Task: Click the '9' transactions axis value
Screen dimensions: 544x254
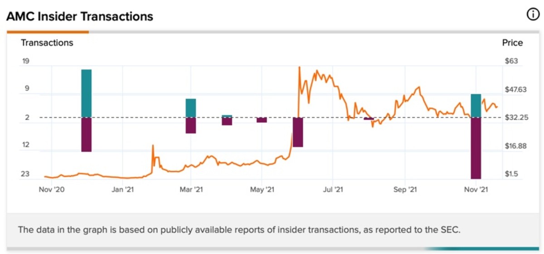Action: [x=26, y=89]
